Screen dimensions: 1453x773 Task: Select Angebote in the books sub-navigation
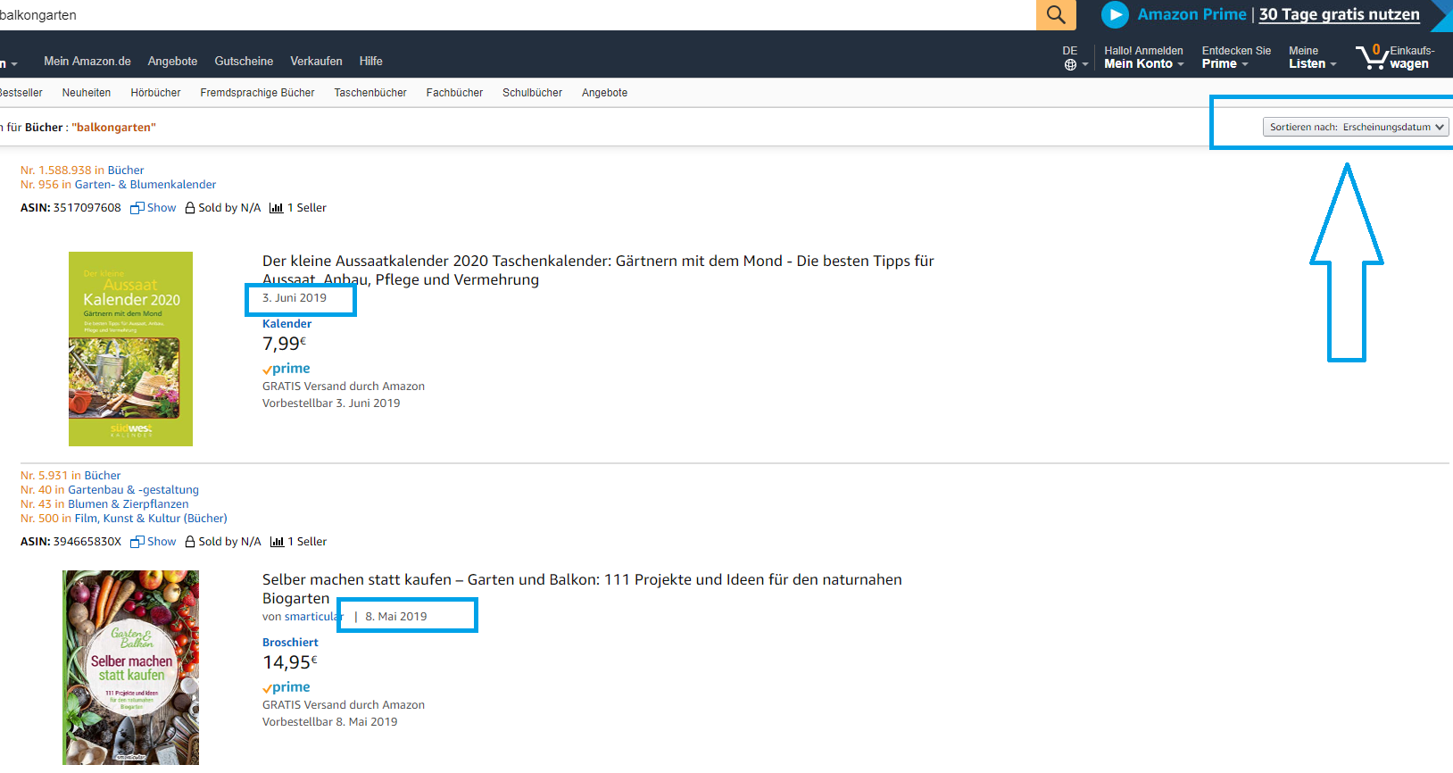(604, 92)
